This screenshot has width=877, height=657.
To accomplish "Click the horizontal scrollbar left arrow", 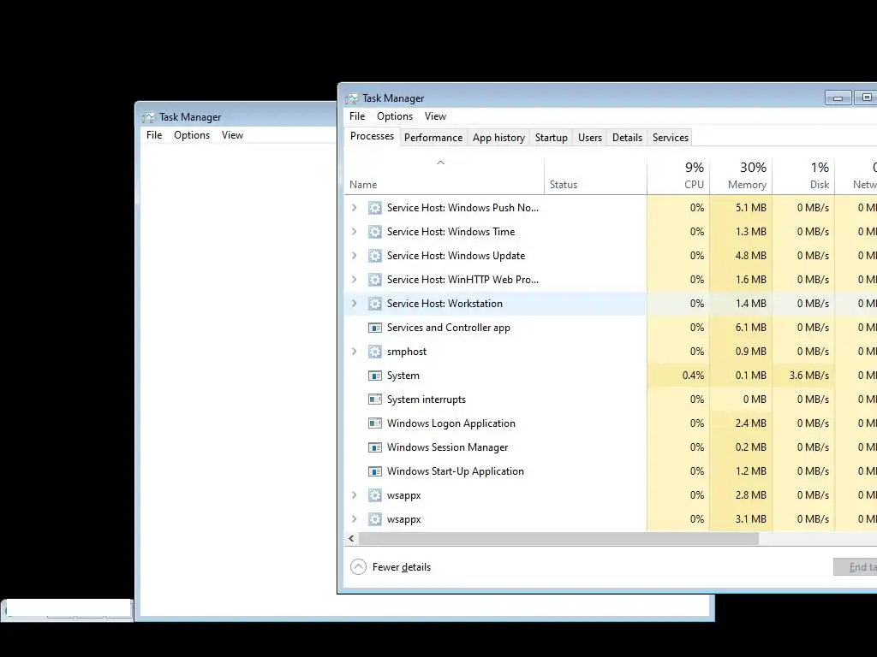I will pyautogui.click(x=351, y=539).
